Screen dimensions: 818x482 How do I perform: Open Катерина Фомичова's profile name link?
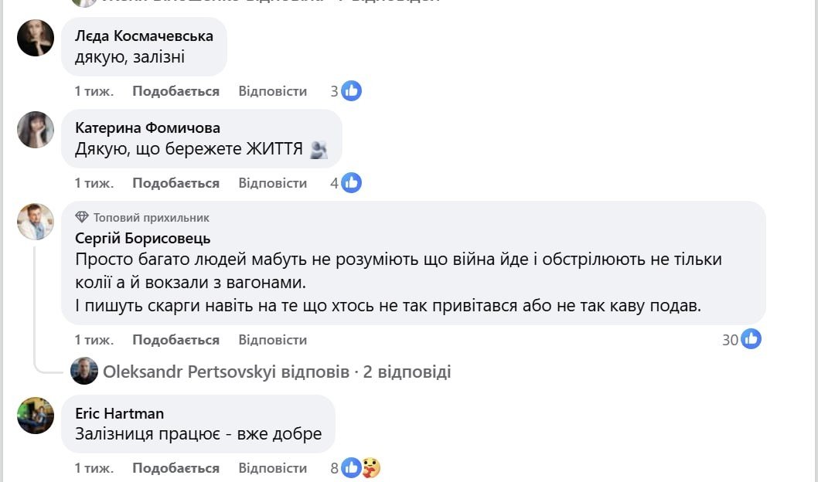pyautogui.click(x=147, y=127)
